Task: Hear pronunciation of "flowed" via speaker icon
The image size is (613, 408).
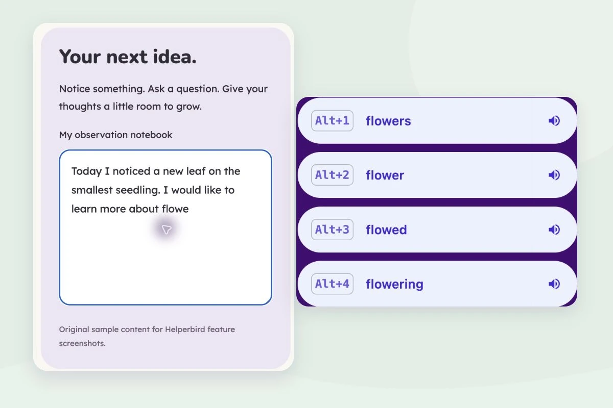Action: (x=554, y=229)
